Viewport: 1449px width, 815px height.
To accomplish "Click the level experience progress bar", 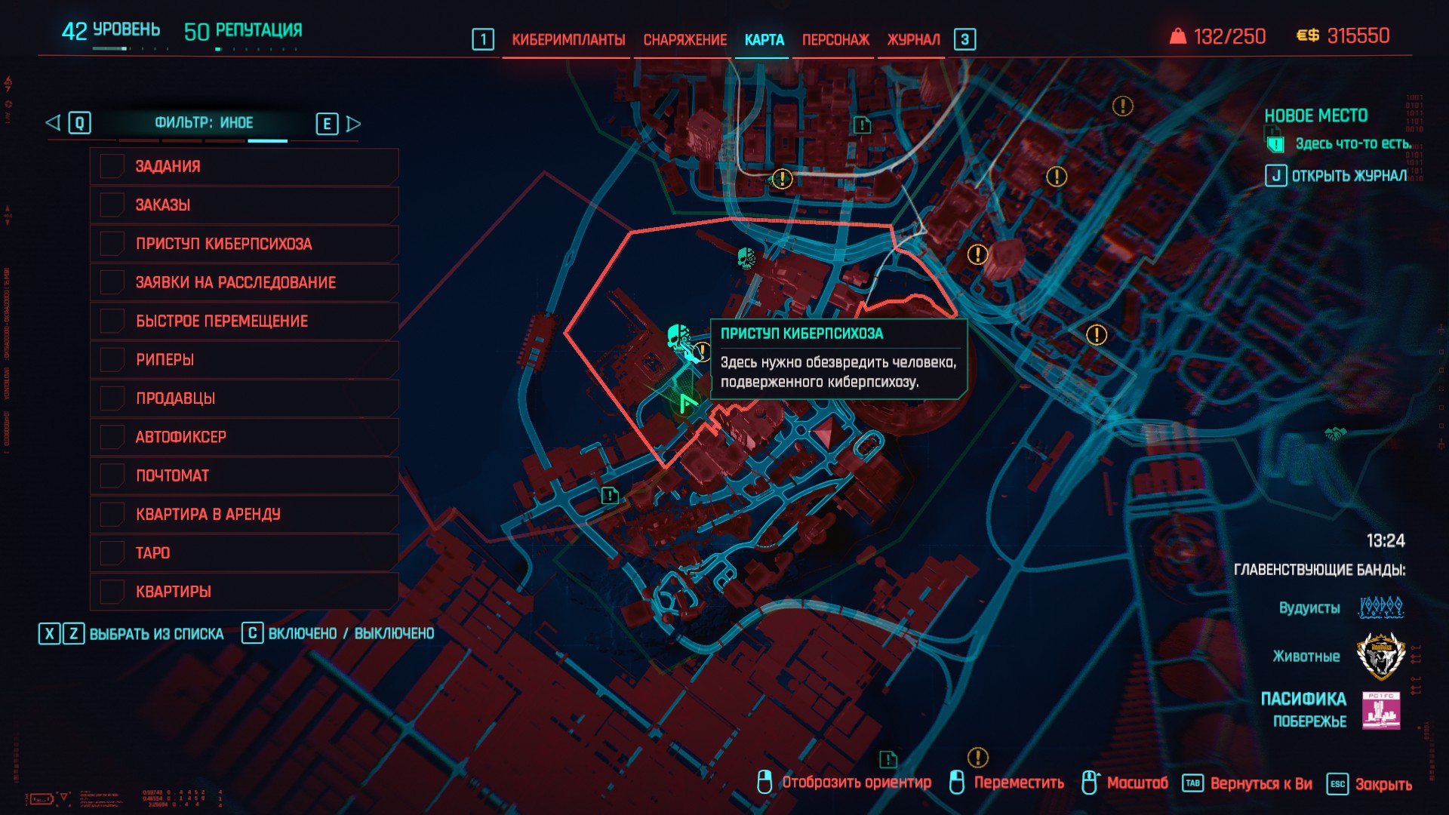I will pyautogui.click(x=130, y=49).
